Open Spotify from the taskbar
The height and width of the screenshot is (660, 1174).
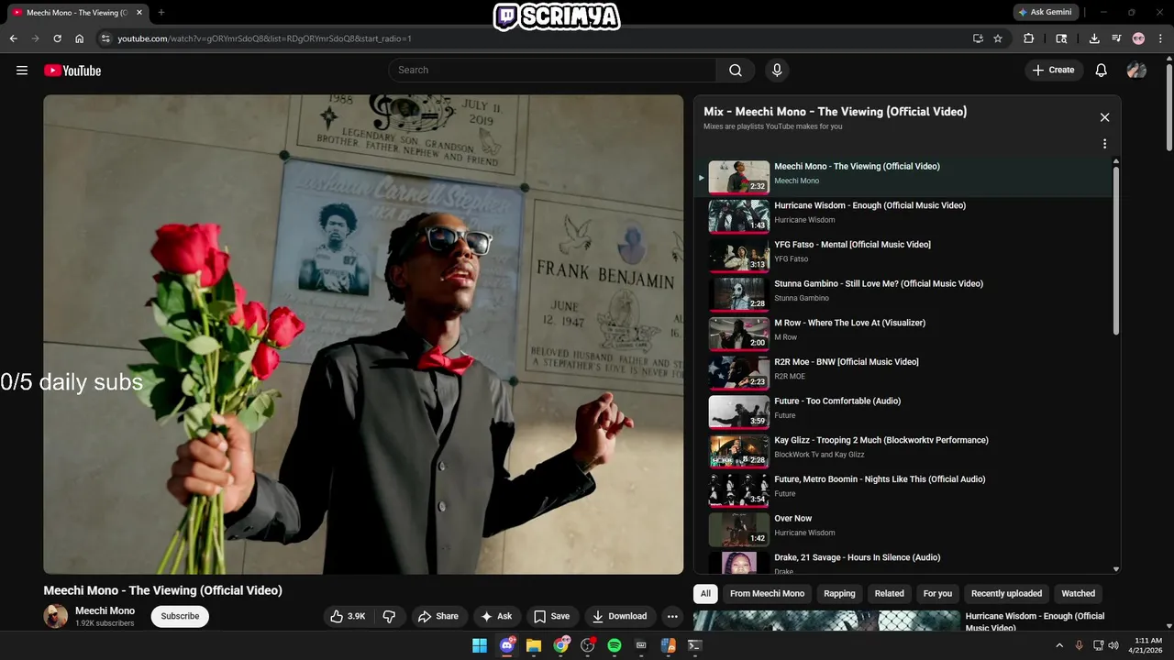pyautogui.click(x=615, y=645)
